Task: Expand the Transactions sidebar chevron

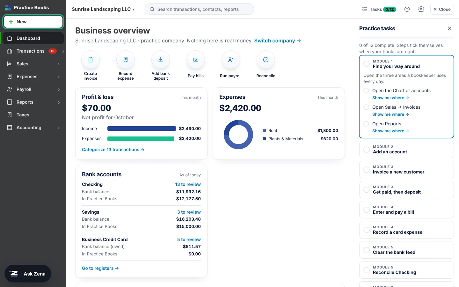Action: point(63,51)
